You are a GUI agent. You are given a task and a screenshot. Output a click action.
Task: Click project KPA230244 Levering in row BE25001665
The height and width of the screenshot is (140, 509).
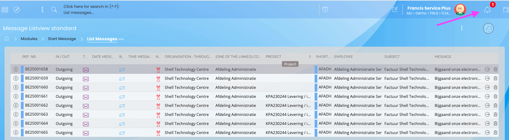click(x=288, y=132)
